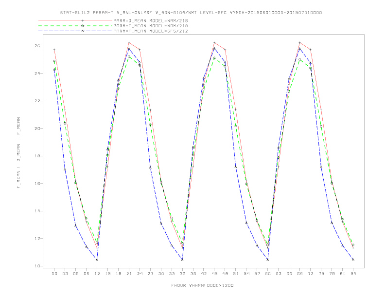Click x-axis forecast hour label 36

pos(182,274)
